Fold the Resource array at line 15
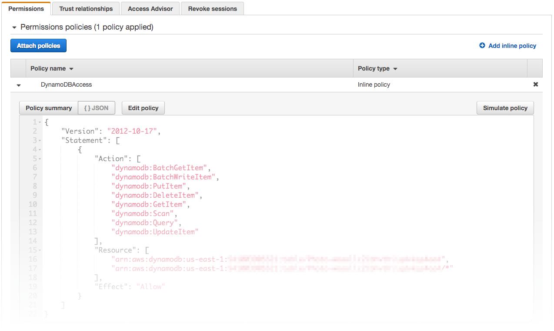 [40, 250]
